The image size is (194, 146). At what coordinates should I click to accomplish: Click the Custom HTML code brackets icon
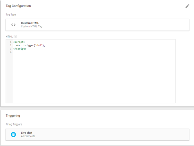[x=13, y=25]
